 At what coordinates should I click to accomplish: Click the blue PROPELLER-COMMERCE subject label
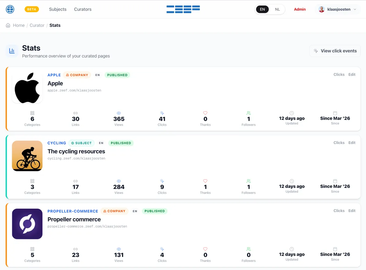tap(73, 211)
